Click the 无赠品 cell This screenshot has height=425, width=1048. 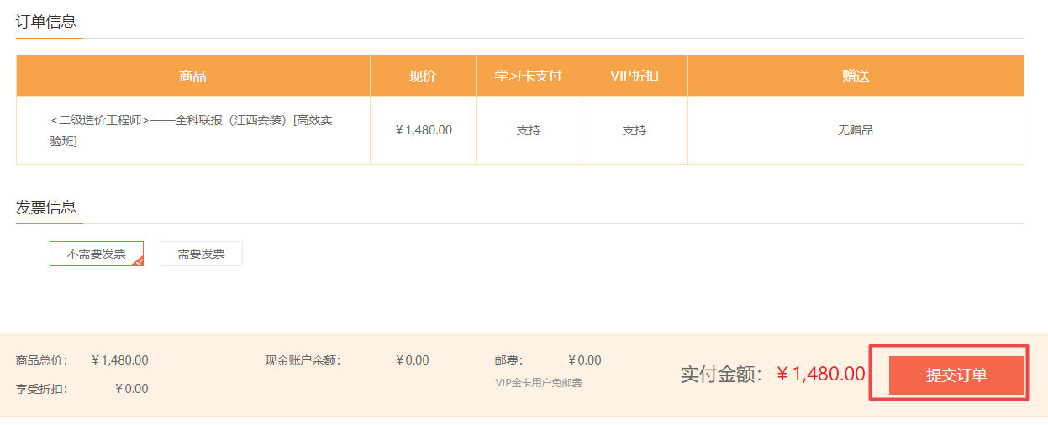(x=856, y=130)
